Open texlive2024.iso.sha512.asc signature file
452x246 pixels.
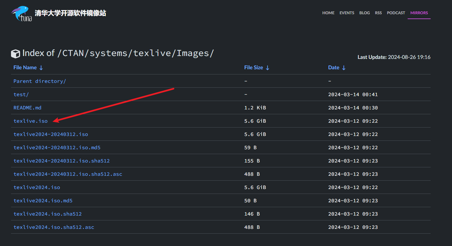pyautogui.click(x=54, y=227)
